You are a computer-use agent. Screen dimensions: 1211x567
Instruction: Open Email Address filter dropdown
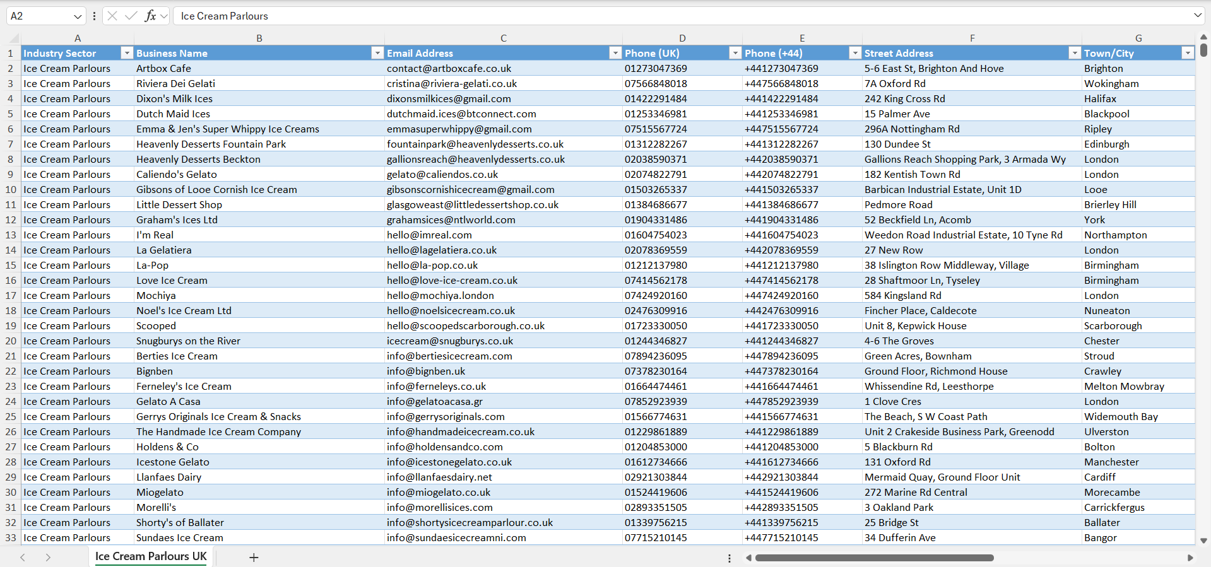(615, 53)
